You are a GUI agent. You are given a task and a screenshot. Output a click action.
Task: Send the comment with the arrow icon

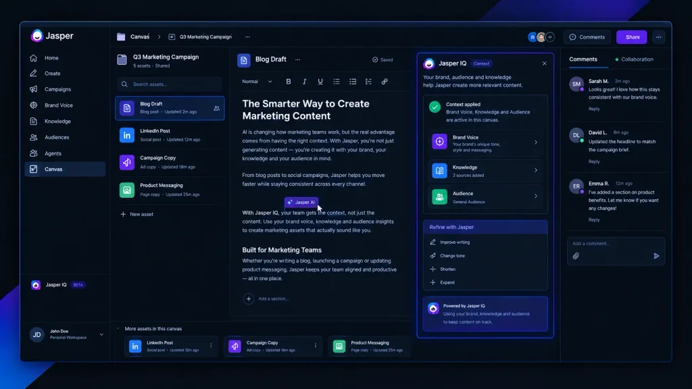pyautogui.click(x=656, y=256)
